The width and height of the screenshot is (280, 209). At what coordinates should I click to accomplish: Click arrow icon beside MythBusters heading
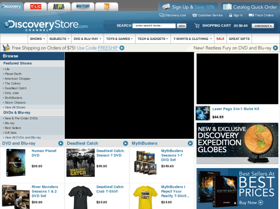coord(190,143)
